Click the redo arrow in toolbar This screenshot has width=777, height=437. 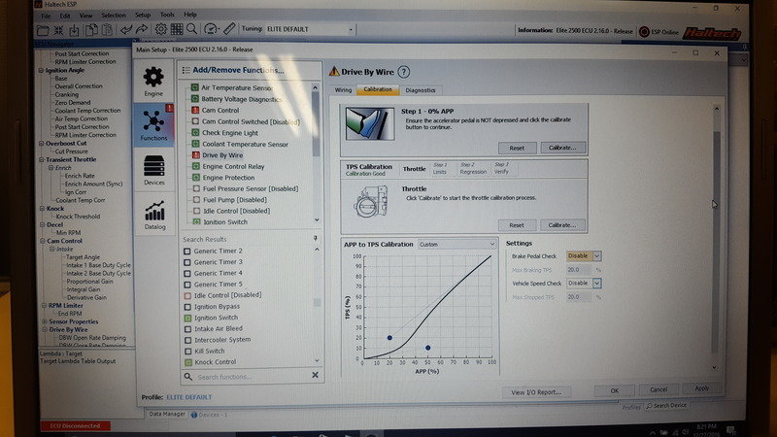(x=142, y=29)
